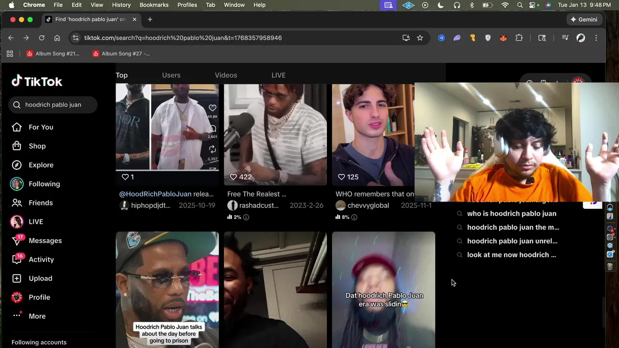Image resolution: width=619 pixels, height=348 pixels.
Task: Open Album Song #27 bookmark
Action: click(121, 54)
